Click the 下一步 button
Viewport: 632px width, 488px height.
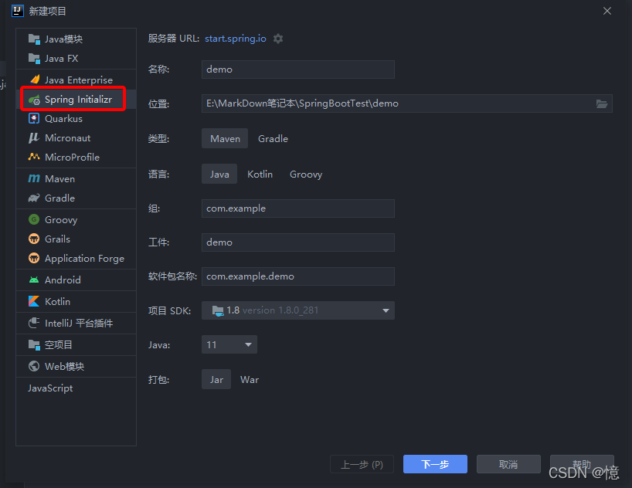[x=435, y=464]
